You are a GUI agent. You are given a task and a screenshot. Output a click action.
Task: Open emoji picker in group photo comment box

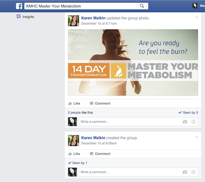click(x=193, y=122)
